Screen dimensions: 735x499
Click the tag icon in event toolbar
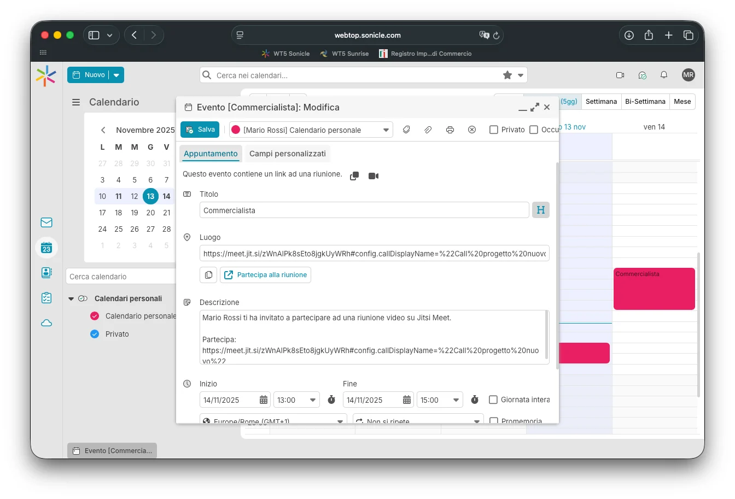(x=406, y=130)
